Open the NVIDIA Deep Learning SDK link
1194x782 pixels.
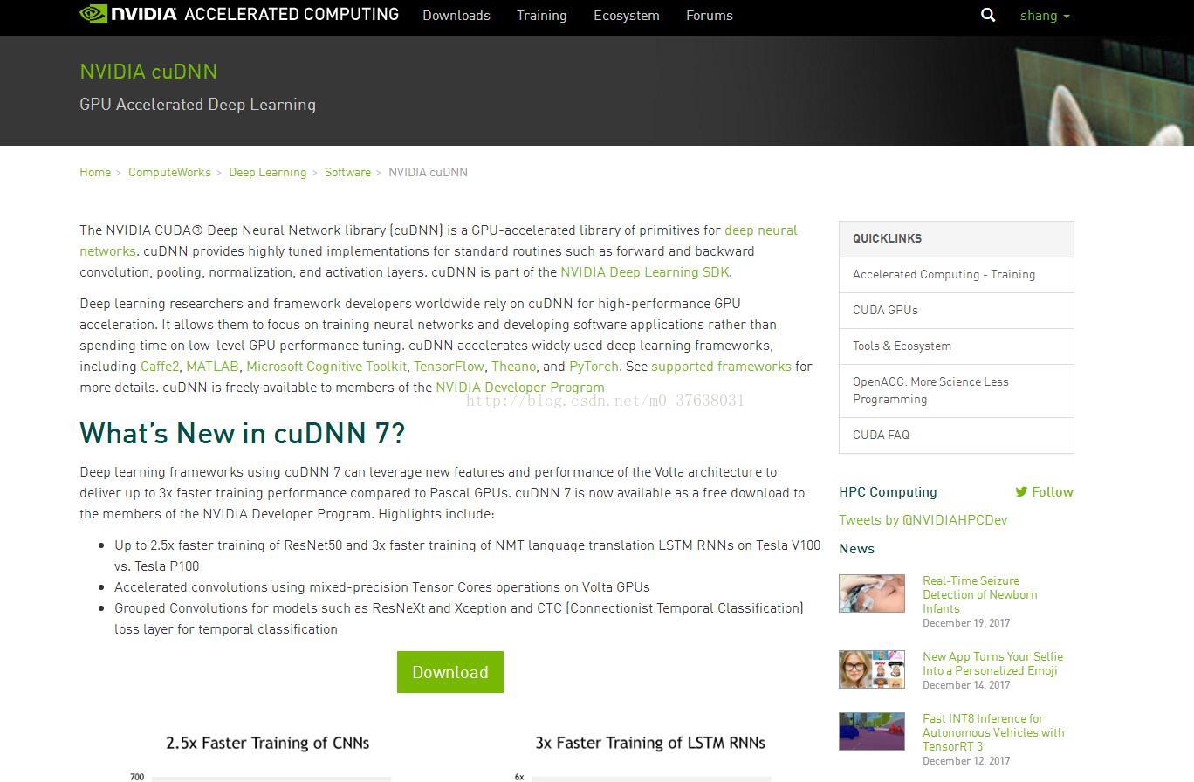644,272
